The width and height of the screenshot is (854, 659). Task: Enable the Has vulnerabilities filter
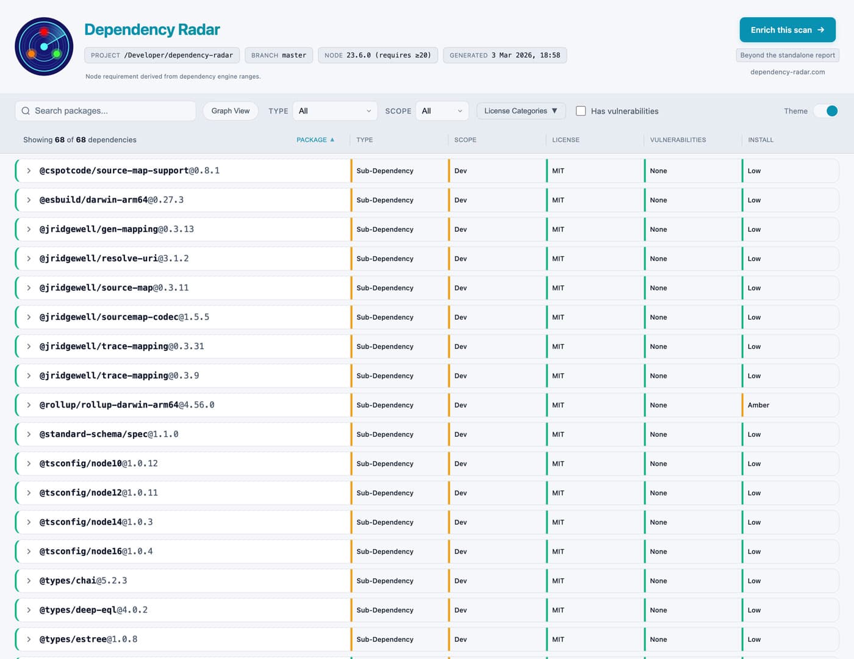(581, 110)
